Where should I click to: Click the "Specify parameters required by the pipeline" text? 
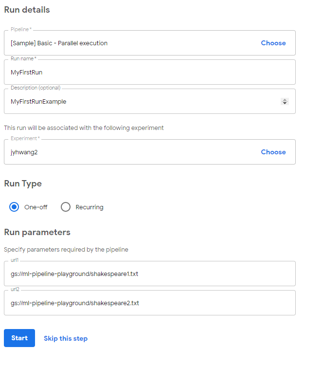66,250
